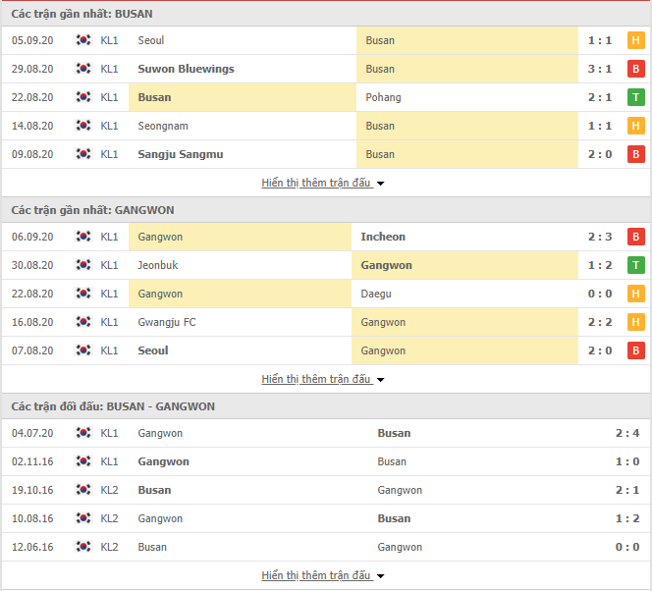Click the red B badge for Gangwon-Incheon match

pyautogui.click(x=635, y=237)
